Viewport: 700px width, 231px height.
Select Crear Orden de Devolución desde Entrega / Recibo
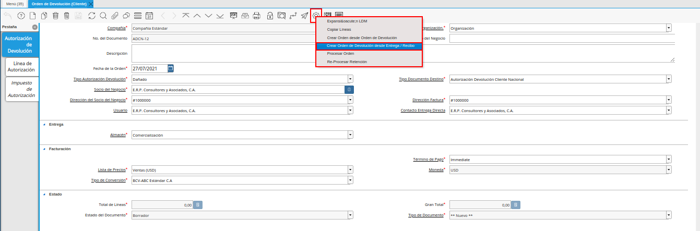[x=369, y=46]
